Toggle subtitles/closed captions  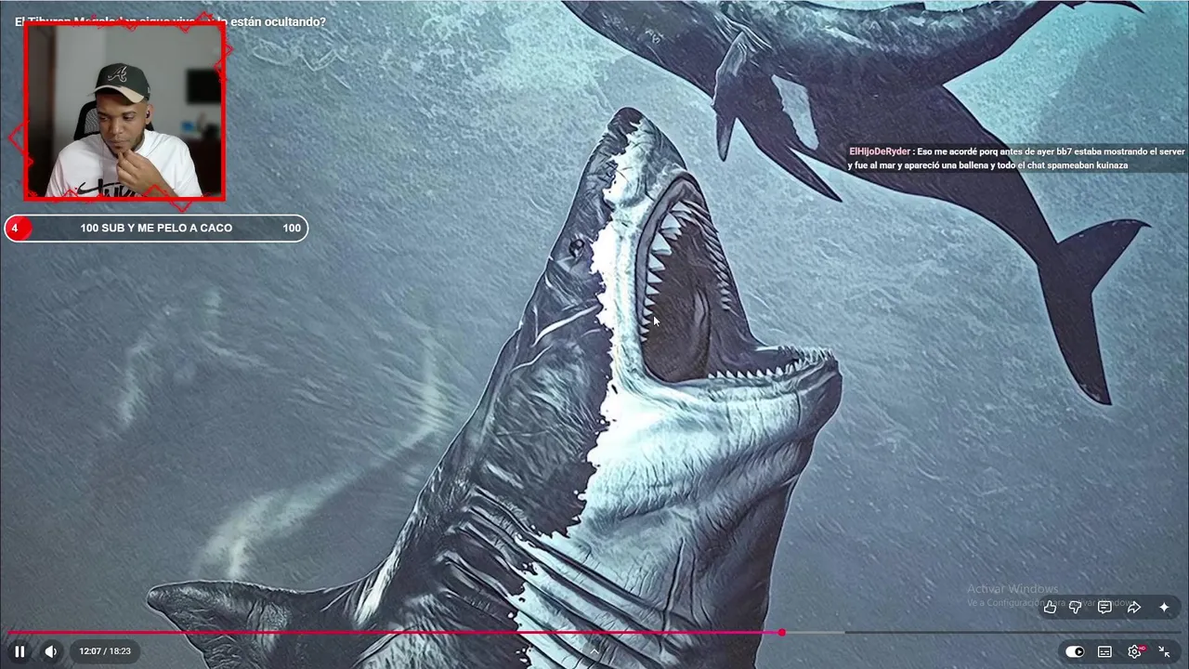pyautogui.click(x=1104, y=651)
